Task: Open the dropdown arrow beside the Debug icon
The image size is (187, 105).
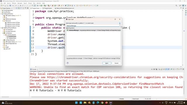Action: (x=39, y=6)
